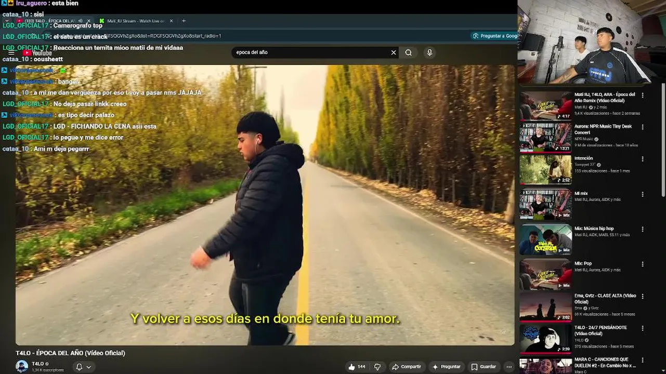Open the Intención video thumbnail
Image resolution: width=666 pixels, height=374 pixels.
tap(545, 170)
